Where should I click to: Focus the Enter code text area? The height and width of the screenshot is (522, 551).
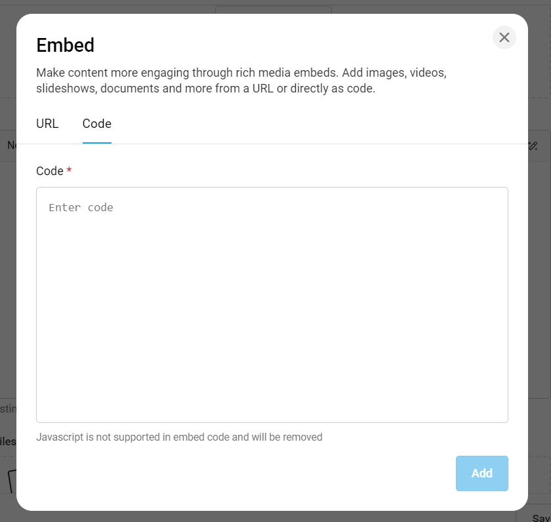[x=272, y=304]
